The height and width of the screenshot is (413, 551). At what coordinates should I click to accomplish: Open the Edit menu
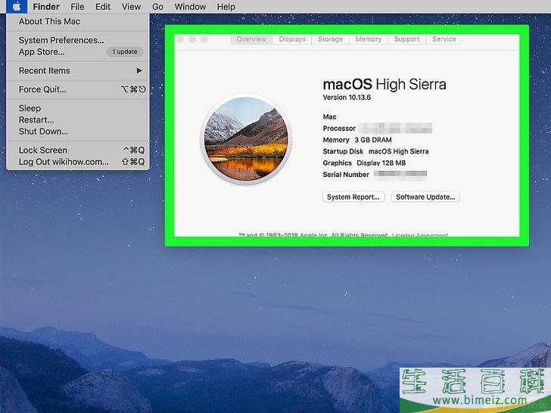[x=103, y=7]
